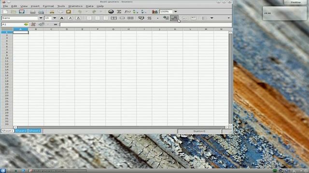Click the Gnumeric taskbar entry
Image resolution: width=309 pixels, height=173 pixels.
pyautogui.click(x=57, y=171)
